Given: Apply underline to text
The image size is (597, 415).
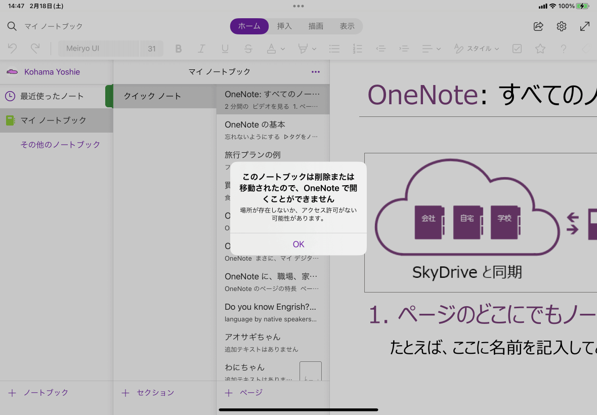Looking at the screenshot, I should (x=225, y=49).
